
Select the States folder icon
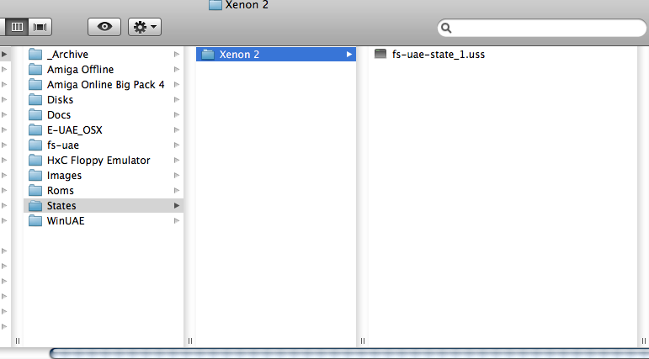click(35, 205)
